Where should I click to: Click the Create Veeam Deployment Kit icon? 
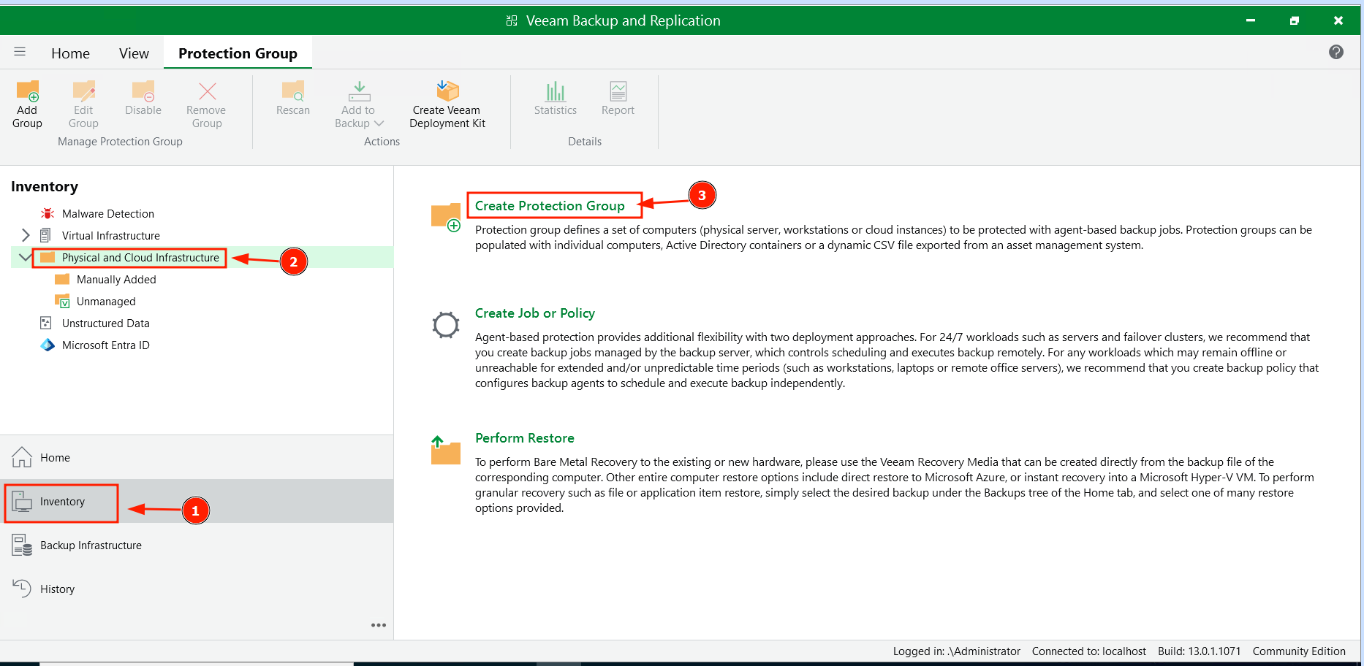tap(447, 91)
